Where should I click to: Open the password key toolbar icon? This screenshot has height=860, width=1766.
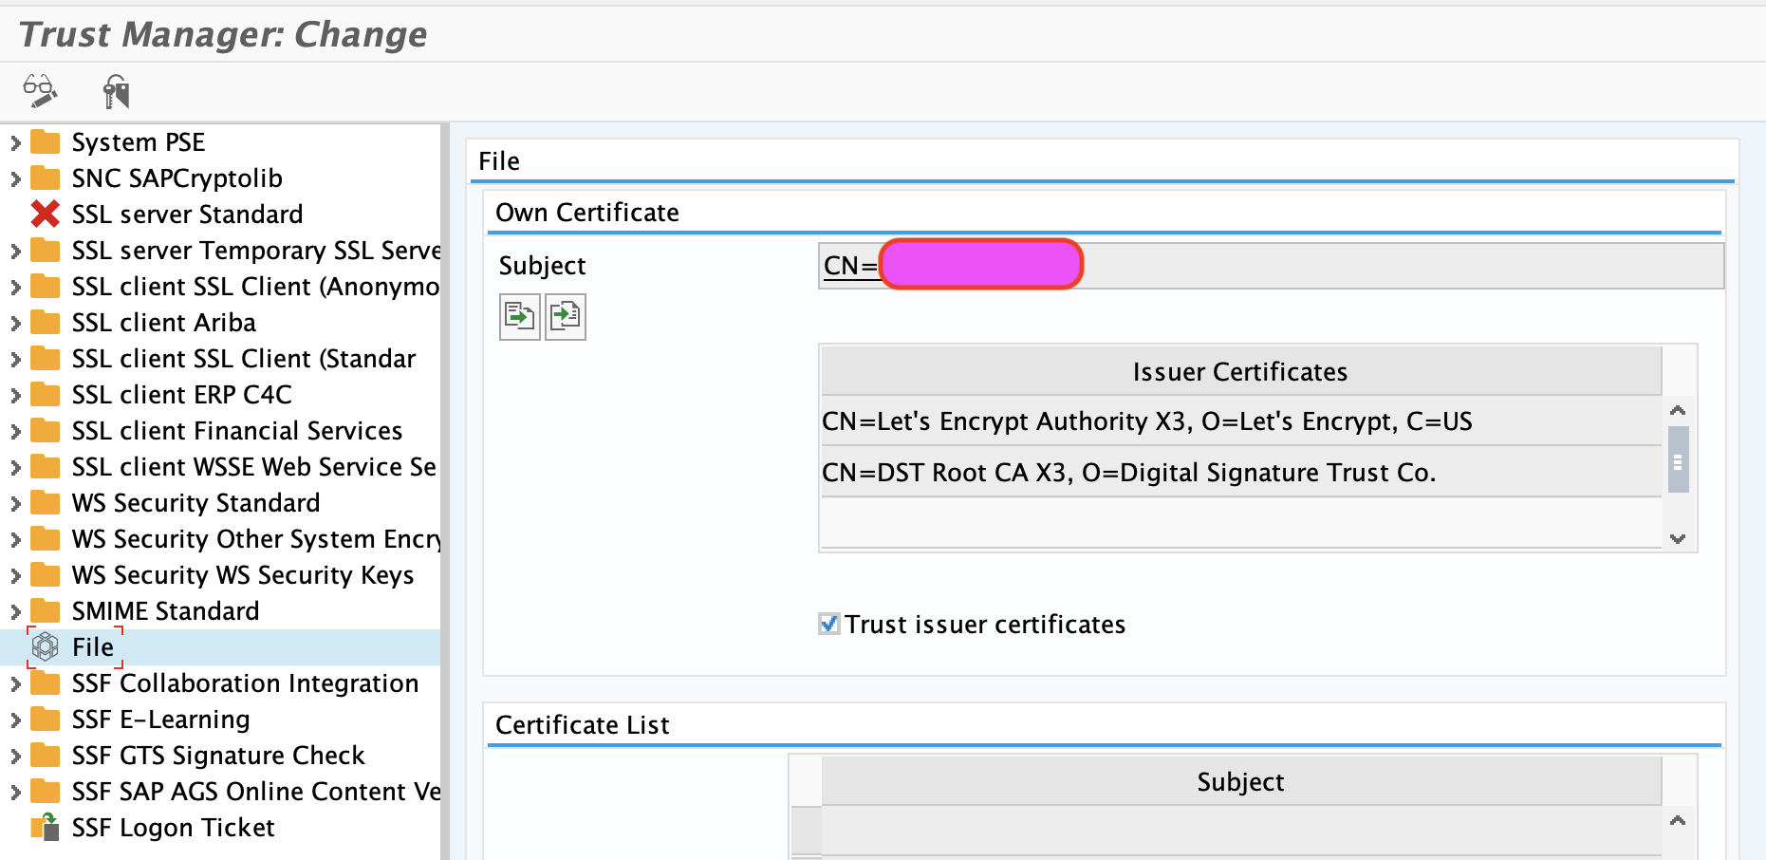pyautogui.click(x=116, y=90)
